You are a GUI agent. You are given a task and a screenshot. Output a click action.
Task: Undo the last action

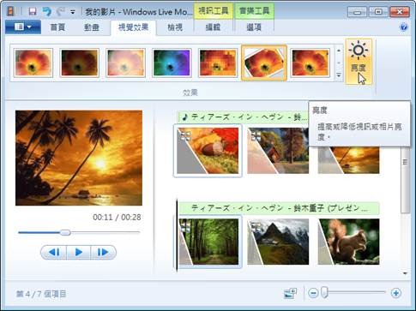47,12
